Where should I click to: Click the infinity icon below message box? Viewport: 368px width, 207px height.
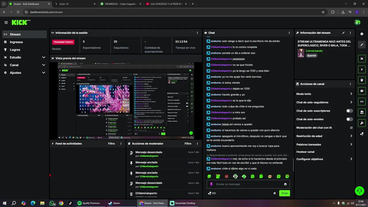pyautogui.click(x=214, y=193)
